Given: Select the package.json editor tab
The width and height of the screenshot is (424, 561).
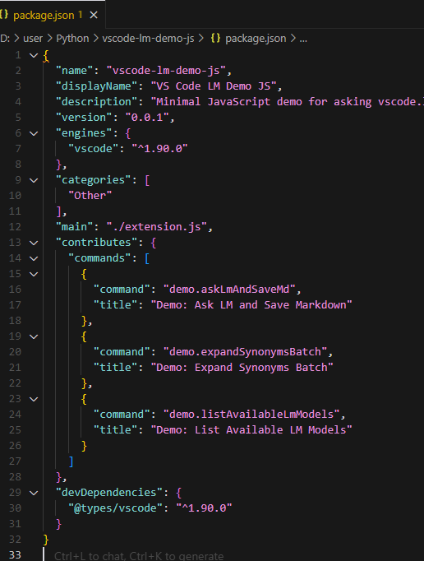Looking at the screenshot, I should 53,15.
